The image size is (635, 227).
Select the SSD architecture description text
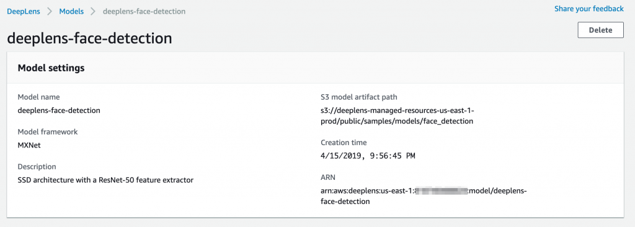point(105,180)
